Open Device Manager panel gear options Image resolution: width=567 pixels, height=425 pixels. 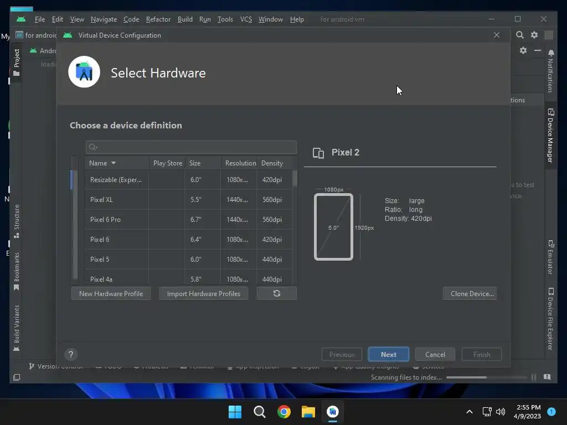[523, 50]
